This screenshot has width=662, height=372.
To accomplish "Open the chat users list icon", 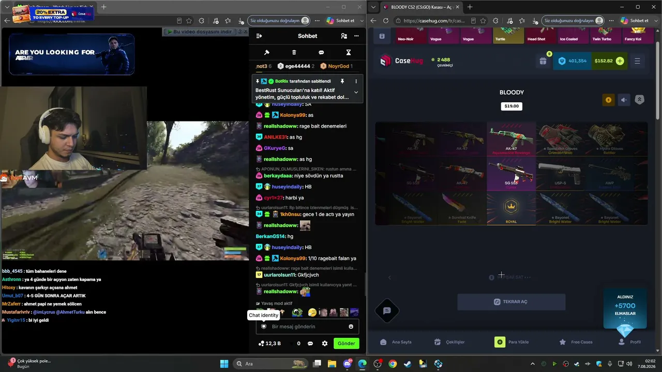I will tap(344, 36).
